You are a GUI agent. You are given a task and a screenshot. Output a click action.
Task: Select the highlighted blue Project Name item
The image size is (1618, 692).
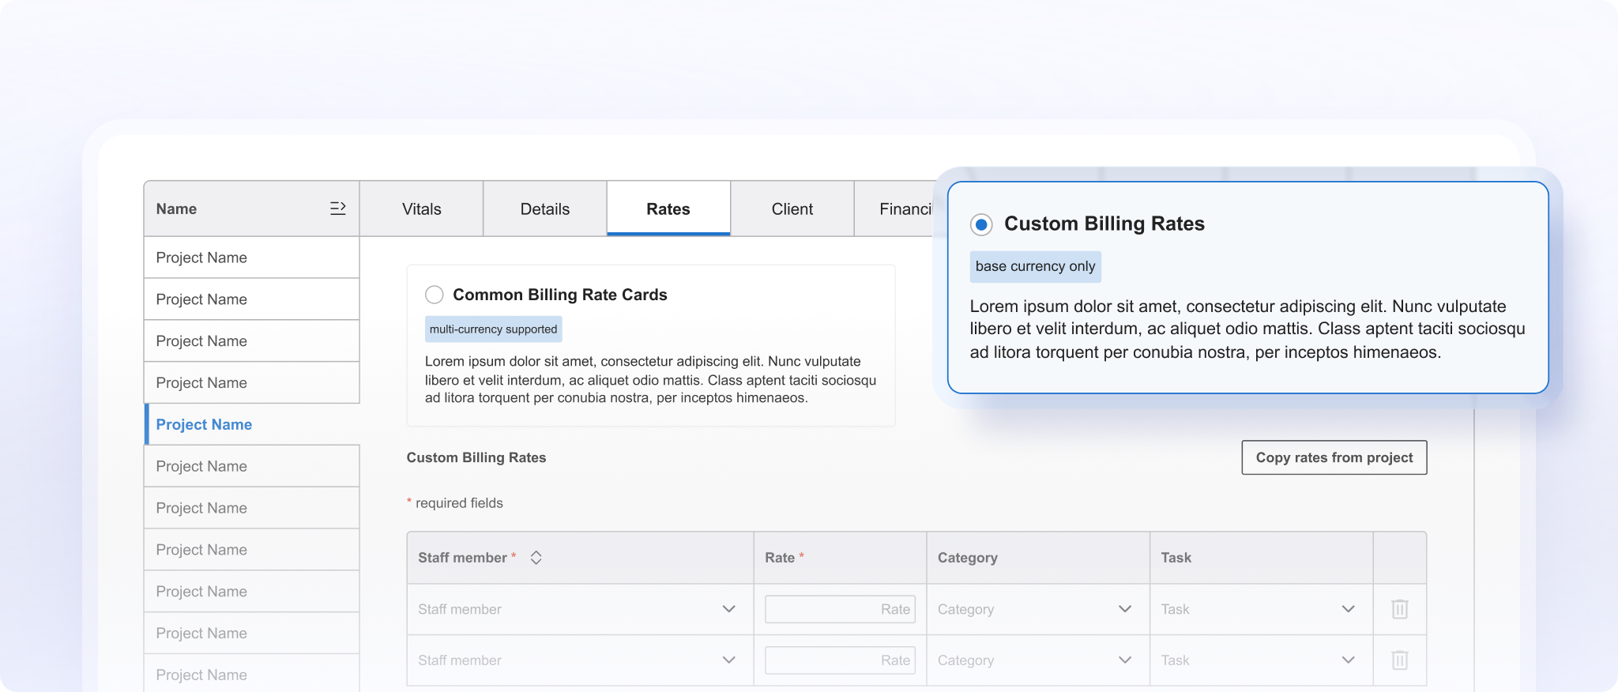pyautogui.click(x=204, y=424)
